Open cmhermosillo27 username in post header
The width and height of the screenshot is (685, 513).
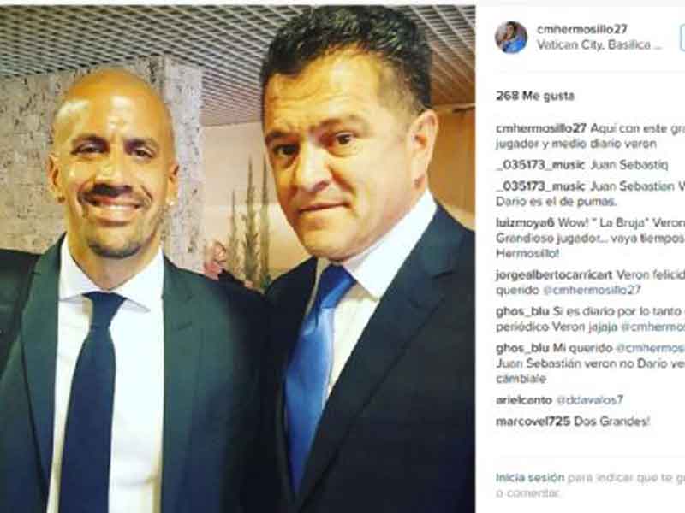582,29
